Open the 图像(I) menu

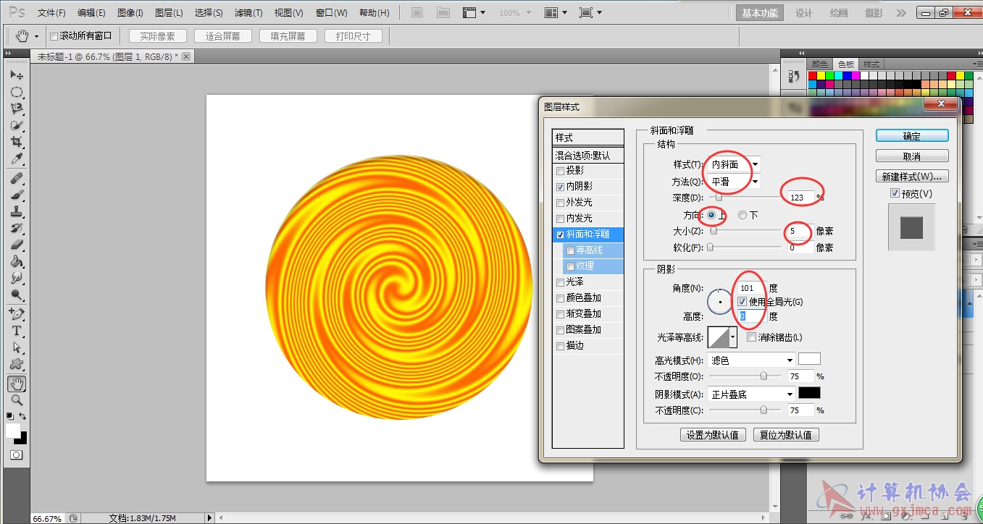point(130,13)
